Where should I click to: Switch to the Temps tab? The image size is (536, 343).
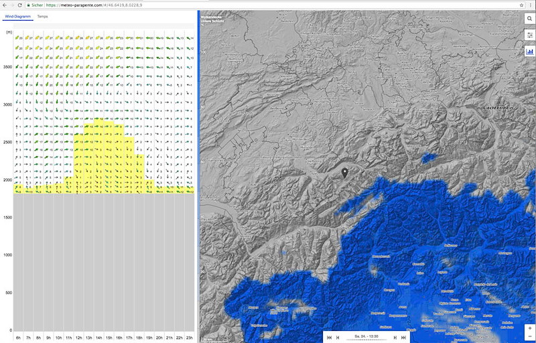pos(42,16)
